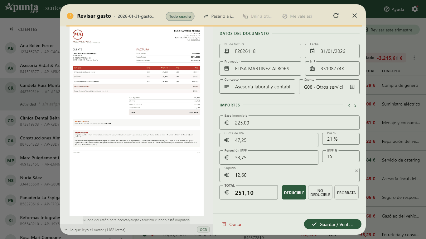Click the Retención IRPF amount field
The width and height of the screenshot is (426, 239).
point(269,157)
